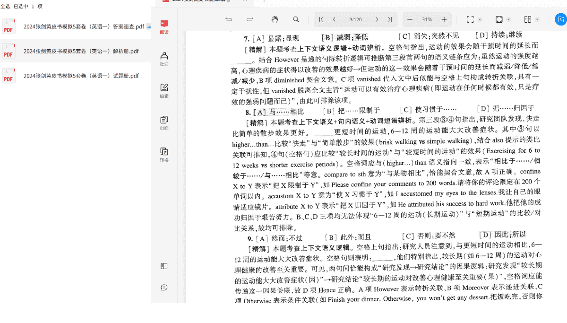Switch to the 批注 annotation tab
Viewport: 567px width, 323px height.
(164, 59)
